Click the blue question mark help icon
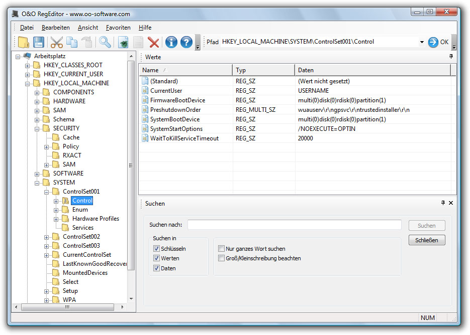 tap(186, 42)
